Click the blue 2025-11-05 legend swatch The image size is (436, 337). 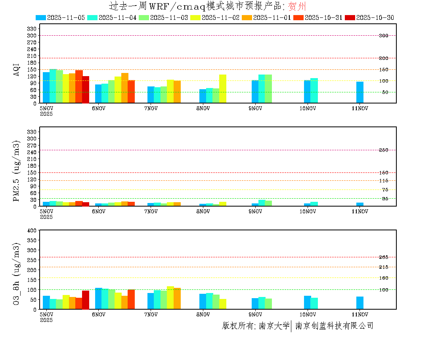pyautogui.click(x=41, y=17)
